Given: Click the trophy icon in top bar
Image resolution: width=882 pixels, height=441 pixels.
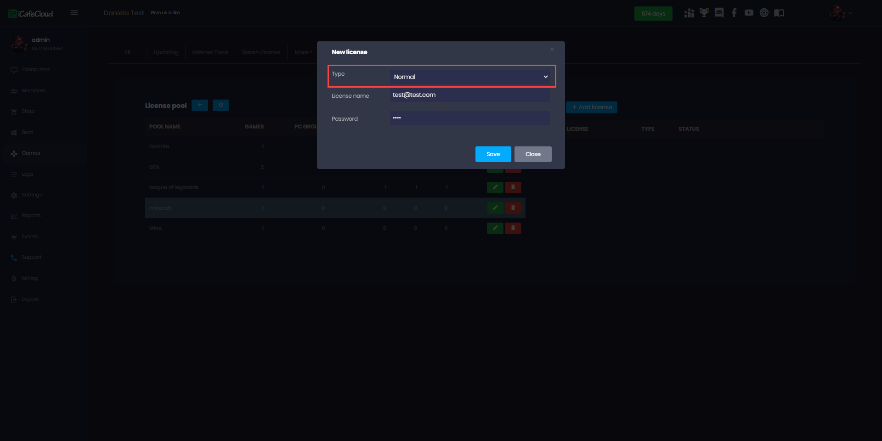Looking at the screenshot, I should [x=704, y=12].
